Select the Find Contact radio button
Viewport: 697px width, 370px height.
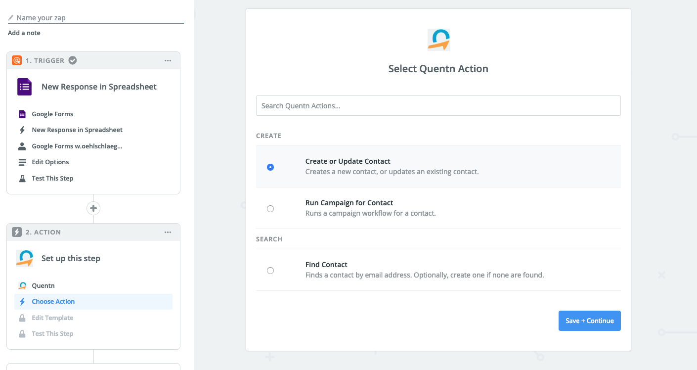270,271
